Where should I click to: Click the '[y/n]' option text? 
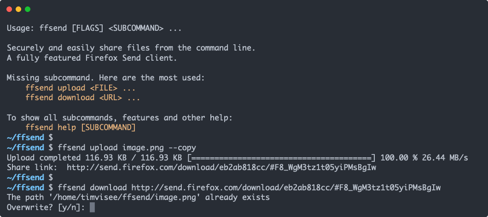tap(71, 207)
